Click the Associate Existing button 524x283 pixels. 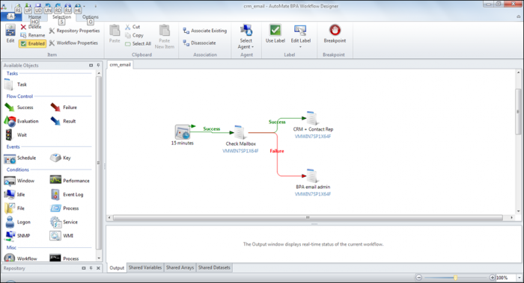coord(205,31)
